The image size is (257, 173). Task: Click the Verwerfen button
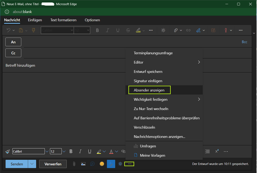coord(53,164)
